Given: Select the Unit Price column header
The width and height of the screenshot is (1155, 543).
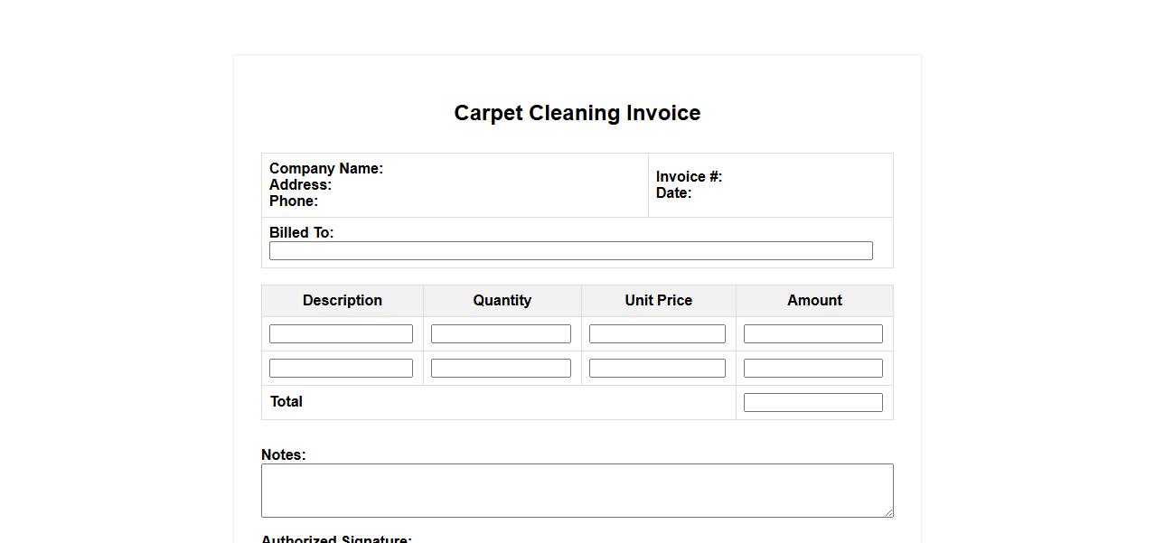Looking at the screenshot, I should point(658,300).
